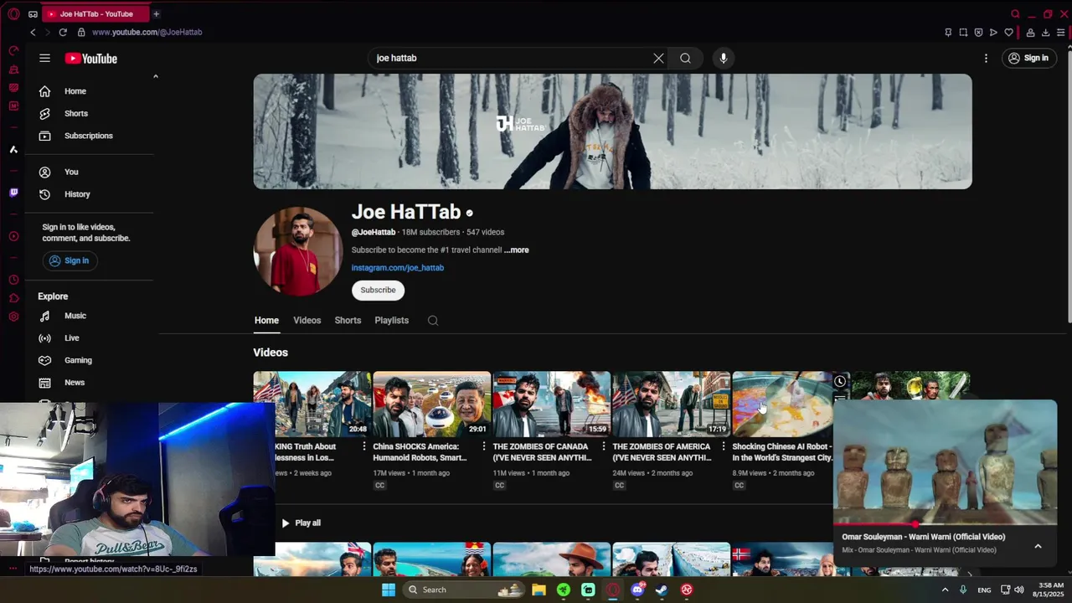Sign in using the top-right button
This screenshot has height=603, width=1072.
(x=1029, y=58)
